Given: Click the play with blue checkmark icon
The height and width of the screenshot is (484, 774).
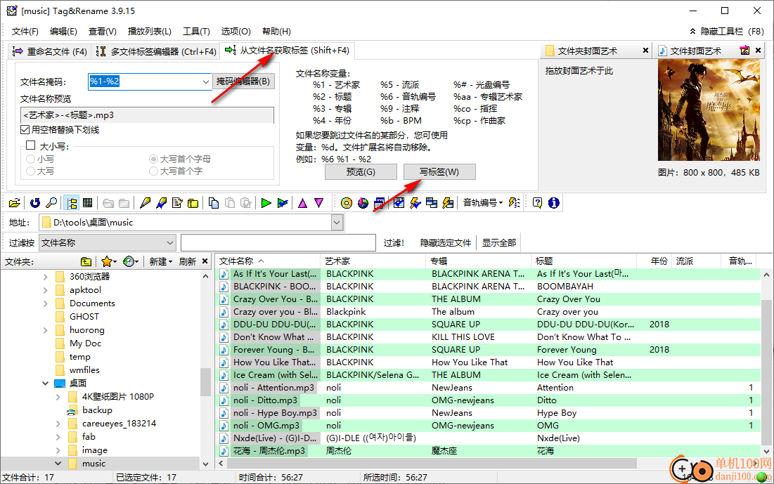Looking at the screenshot, I should coord(283,203).
